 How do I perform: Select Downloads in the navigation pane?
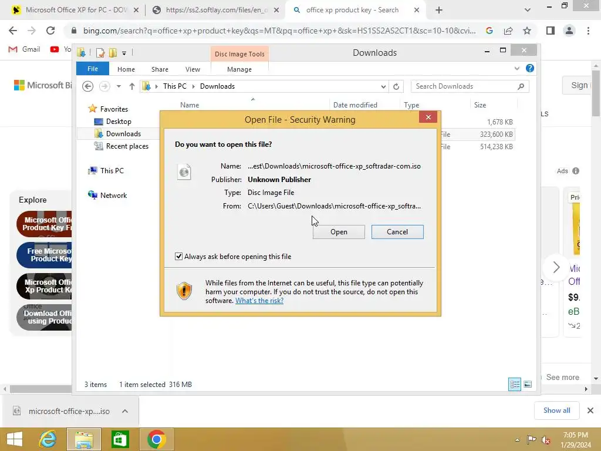coord(123,134)
